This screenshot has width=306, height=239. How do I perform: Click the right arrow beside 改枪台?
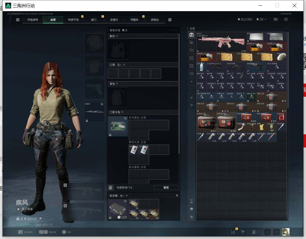170,20
